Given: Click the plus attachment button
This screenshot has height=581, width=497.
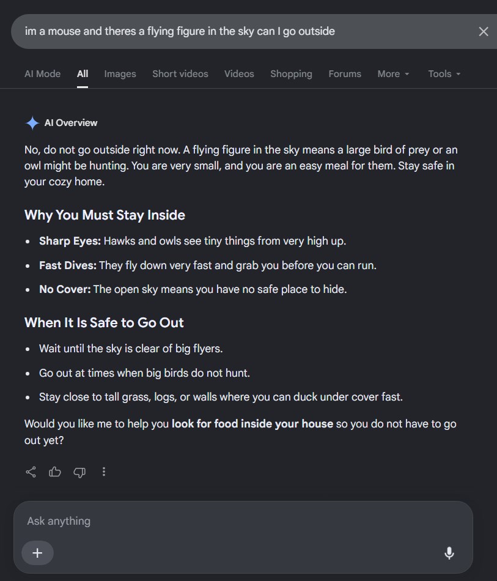Looking at the screenshot, I should click(x=37, y=553).
